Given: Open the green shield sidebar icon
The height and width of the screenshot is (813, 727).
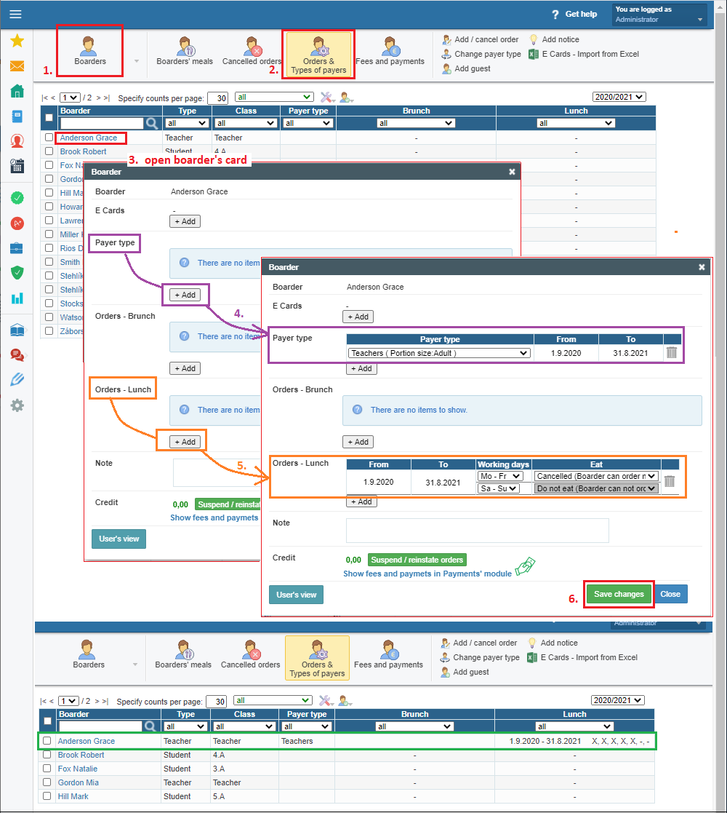Looking at the screenshot, I should [x=17, y=273].
